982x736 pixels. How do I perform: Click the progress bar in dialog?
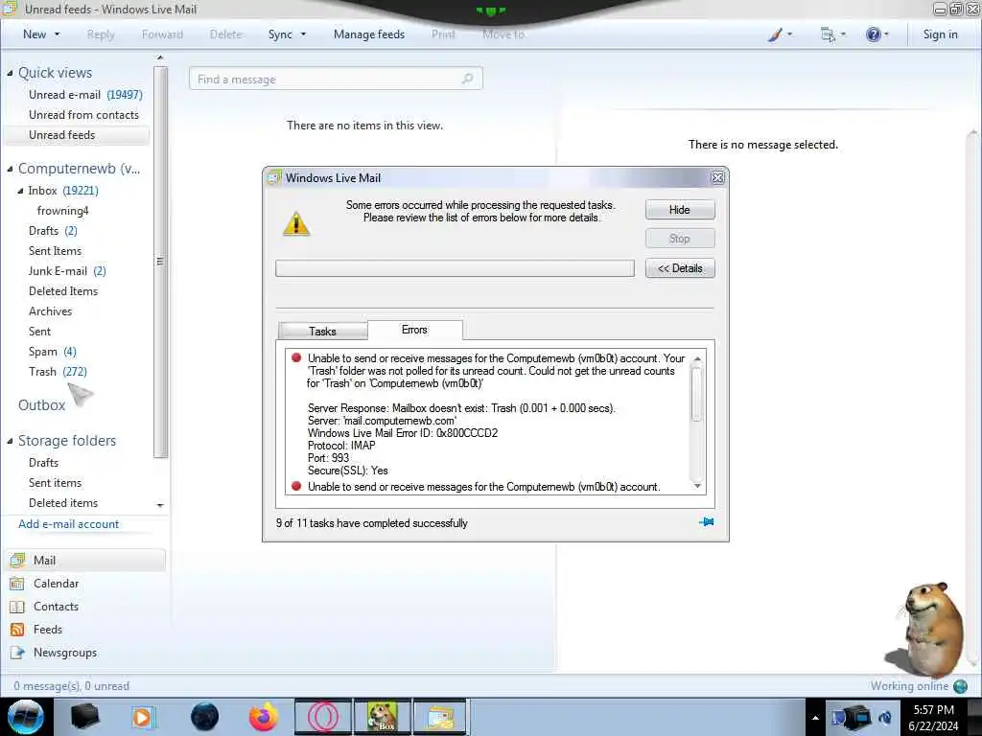click(455, 268)
